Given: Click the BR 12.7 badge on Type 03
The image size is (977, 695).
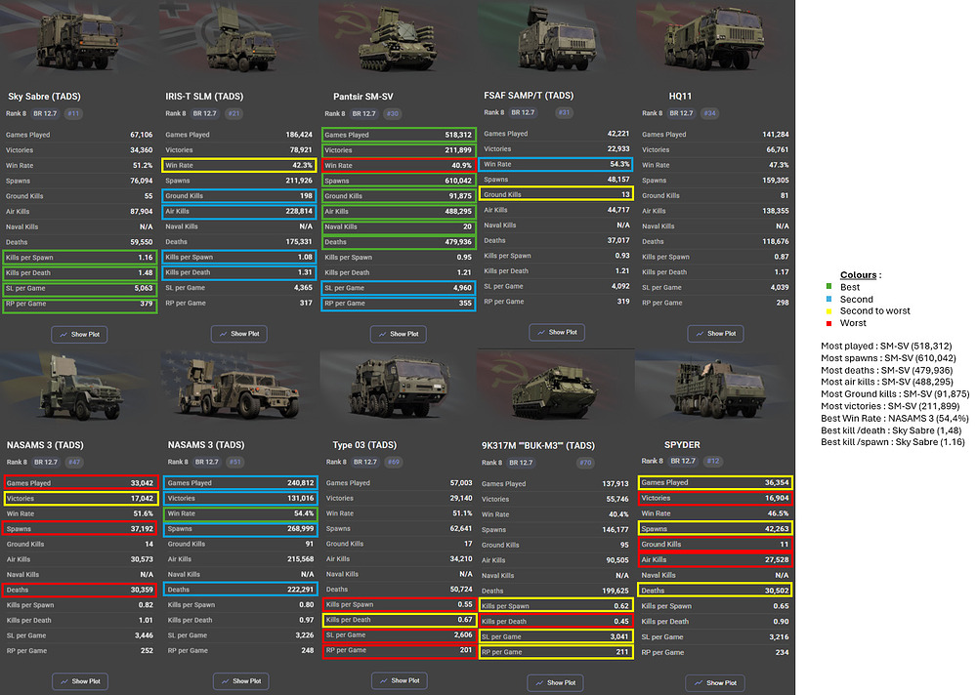Looking at the screenshot, I should coord(365,462).
